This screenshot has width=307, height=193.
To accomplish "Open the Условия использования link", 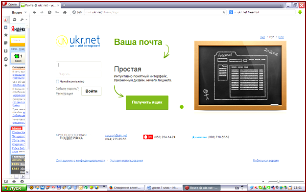I will click(126, 161).
